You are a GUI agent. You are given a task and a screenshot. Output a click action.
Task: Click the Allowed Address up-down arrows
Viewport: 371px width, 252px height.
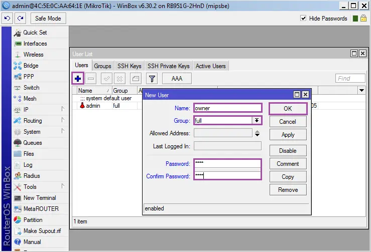(x=257, y=133)
